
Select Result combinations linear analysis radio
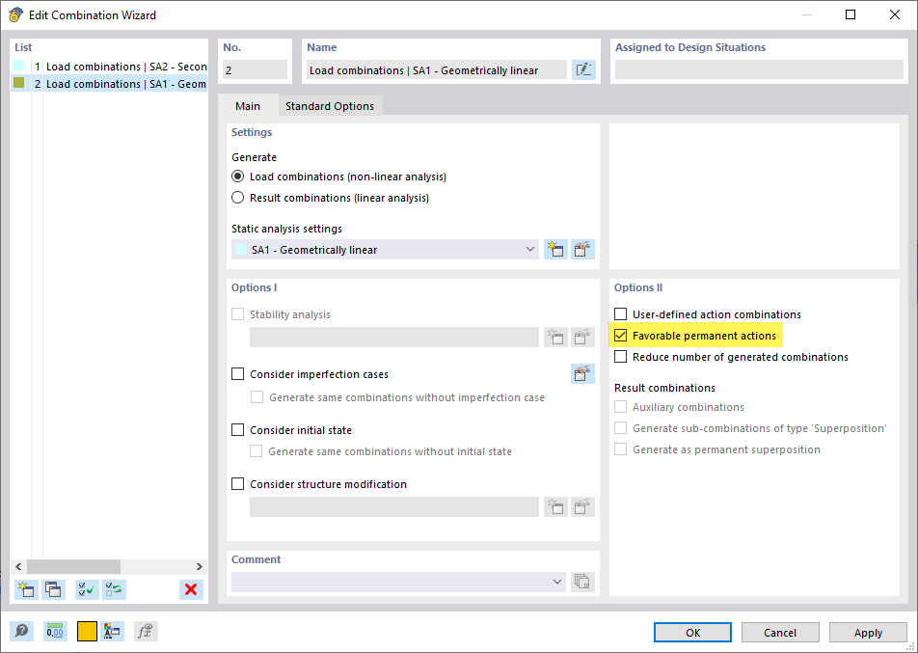click(x=237, y=198)
